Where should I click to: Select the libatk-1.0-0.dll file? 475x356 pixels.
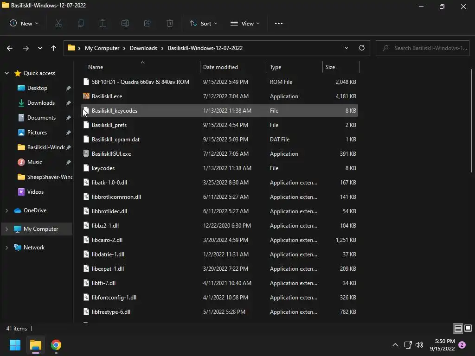pos(219,183)
